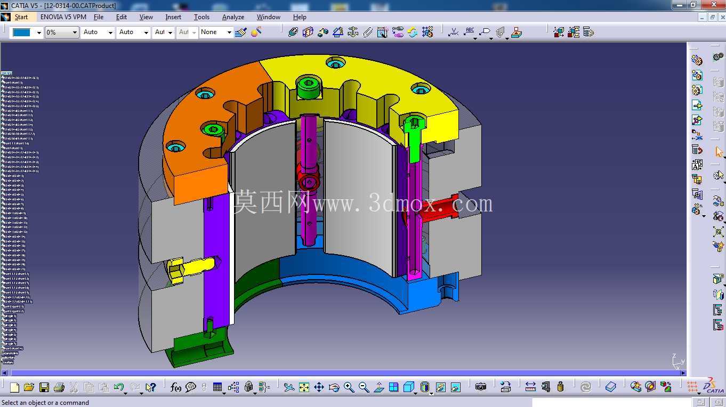Open the Analyze menu

click(233, 17)
